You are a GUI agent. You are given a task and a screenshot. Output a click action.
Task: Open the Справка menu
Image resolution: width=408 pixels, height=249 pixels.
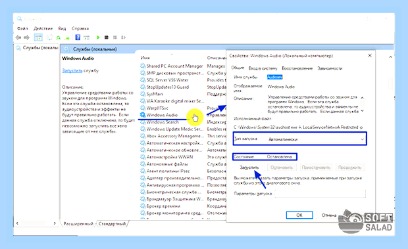(80, 28)
